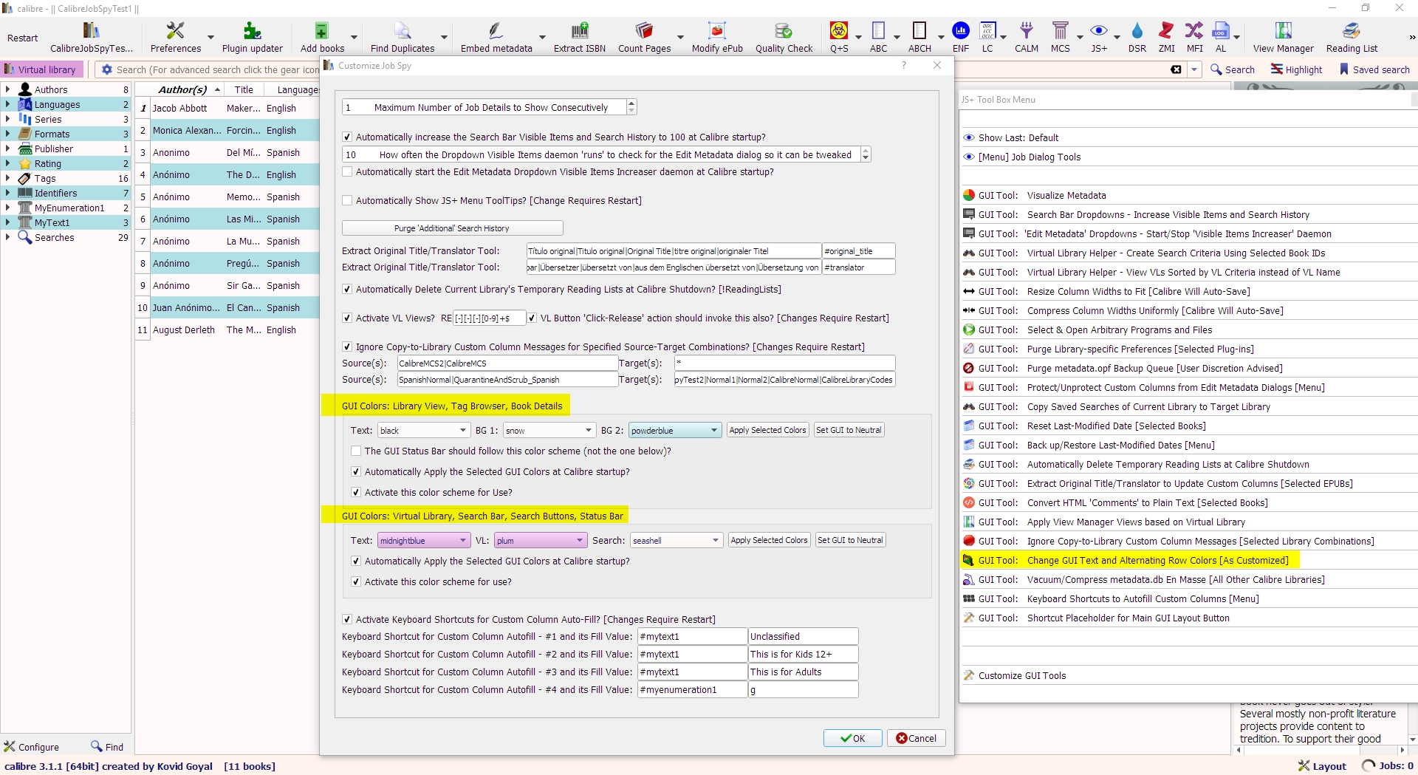
Task: Launch the Plugin updater icon
Action: pyautogui.click(x=252, y=37)
